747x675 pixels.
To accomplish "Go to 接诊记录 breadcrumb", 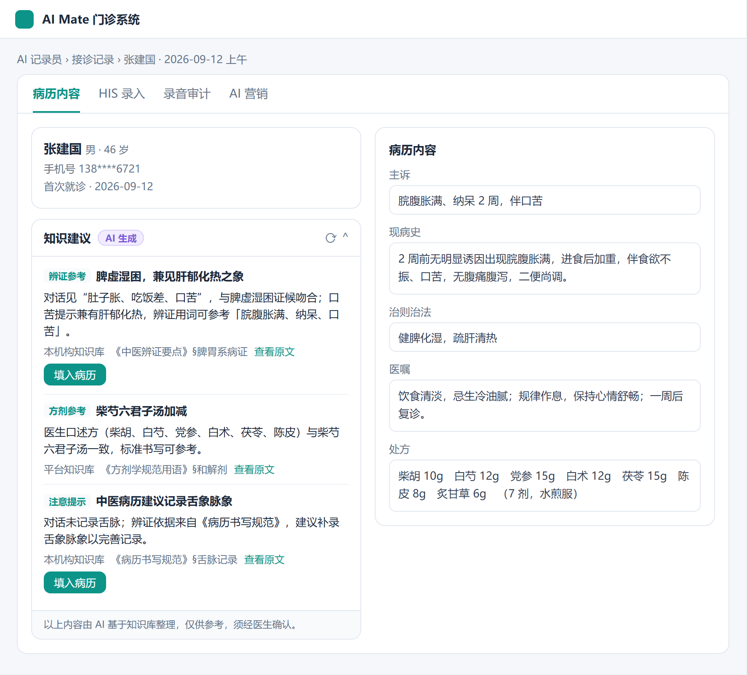I will [93, 59].
